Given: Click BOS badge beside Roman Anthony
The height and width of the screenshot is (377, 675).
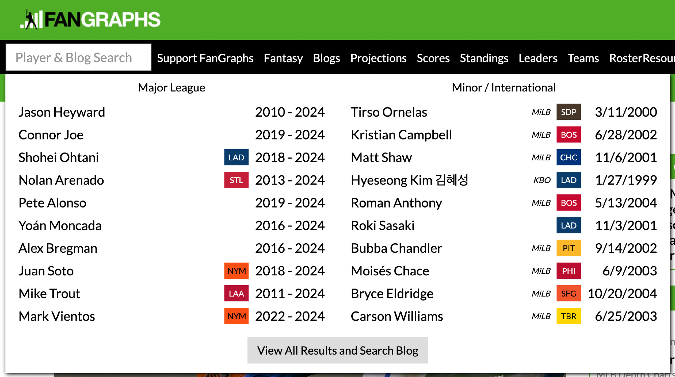Looking at the screenshot, I should pyautogui.click(x=569, y=203).
